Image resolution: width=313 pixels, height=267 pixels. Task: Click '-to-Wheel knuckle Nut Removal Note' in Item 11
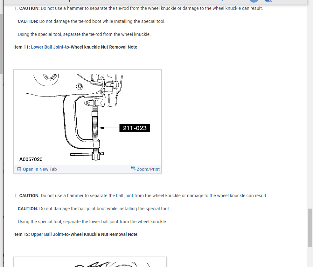point(100,47)
